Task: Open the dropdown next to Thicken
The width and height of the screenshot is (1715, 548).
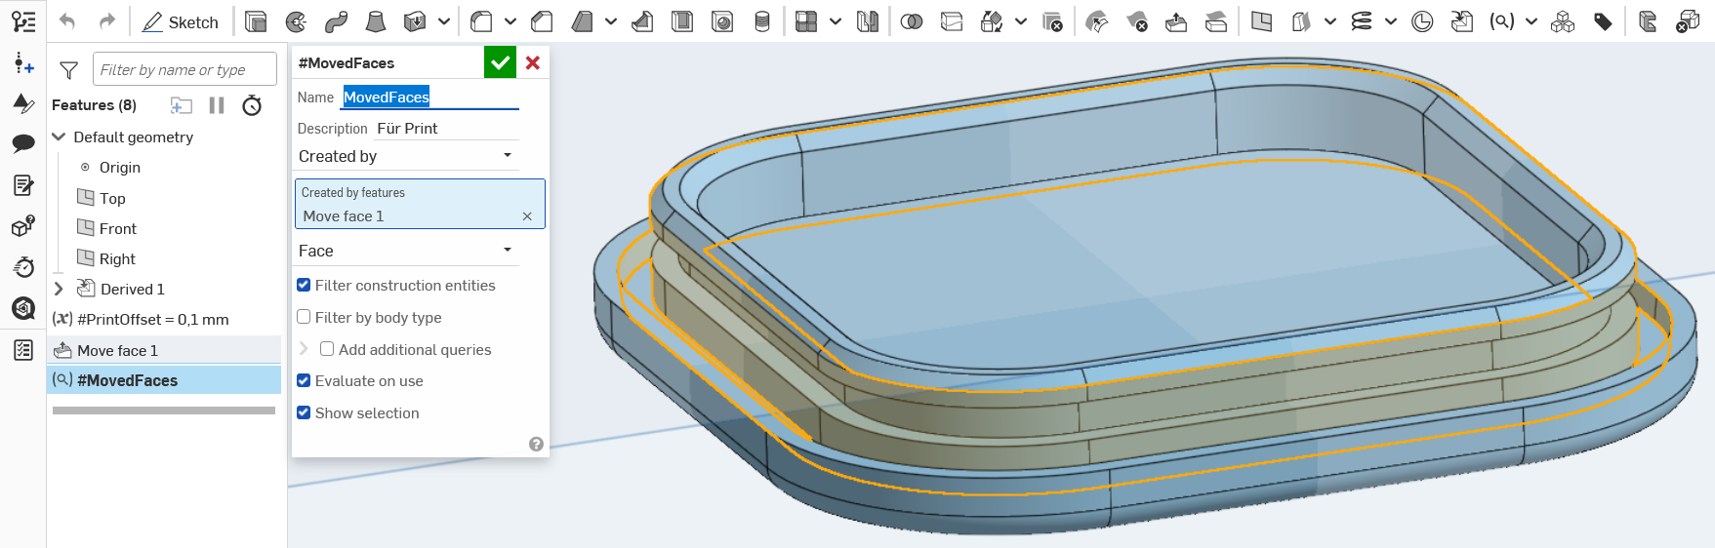Action: coord(443,21)
